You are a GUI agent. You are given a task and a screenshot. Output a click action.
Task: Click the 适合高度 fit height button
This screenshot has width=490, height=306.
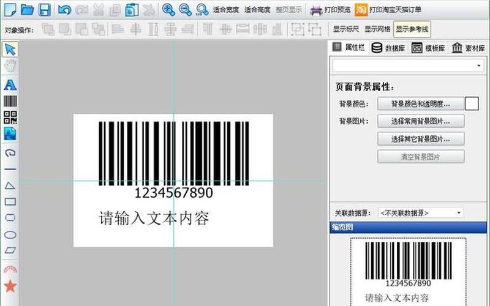pos(257,10)
